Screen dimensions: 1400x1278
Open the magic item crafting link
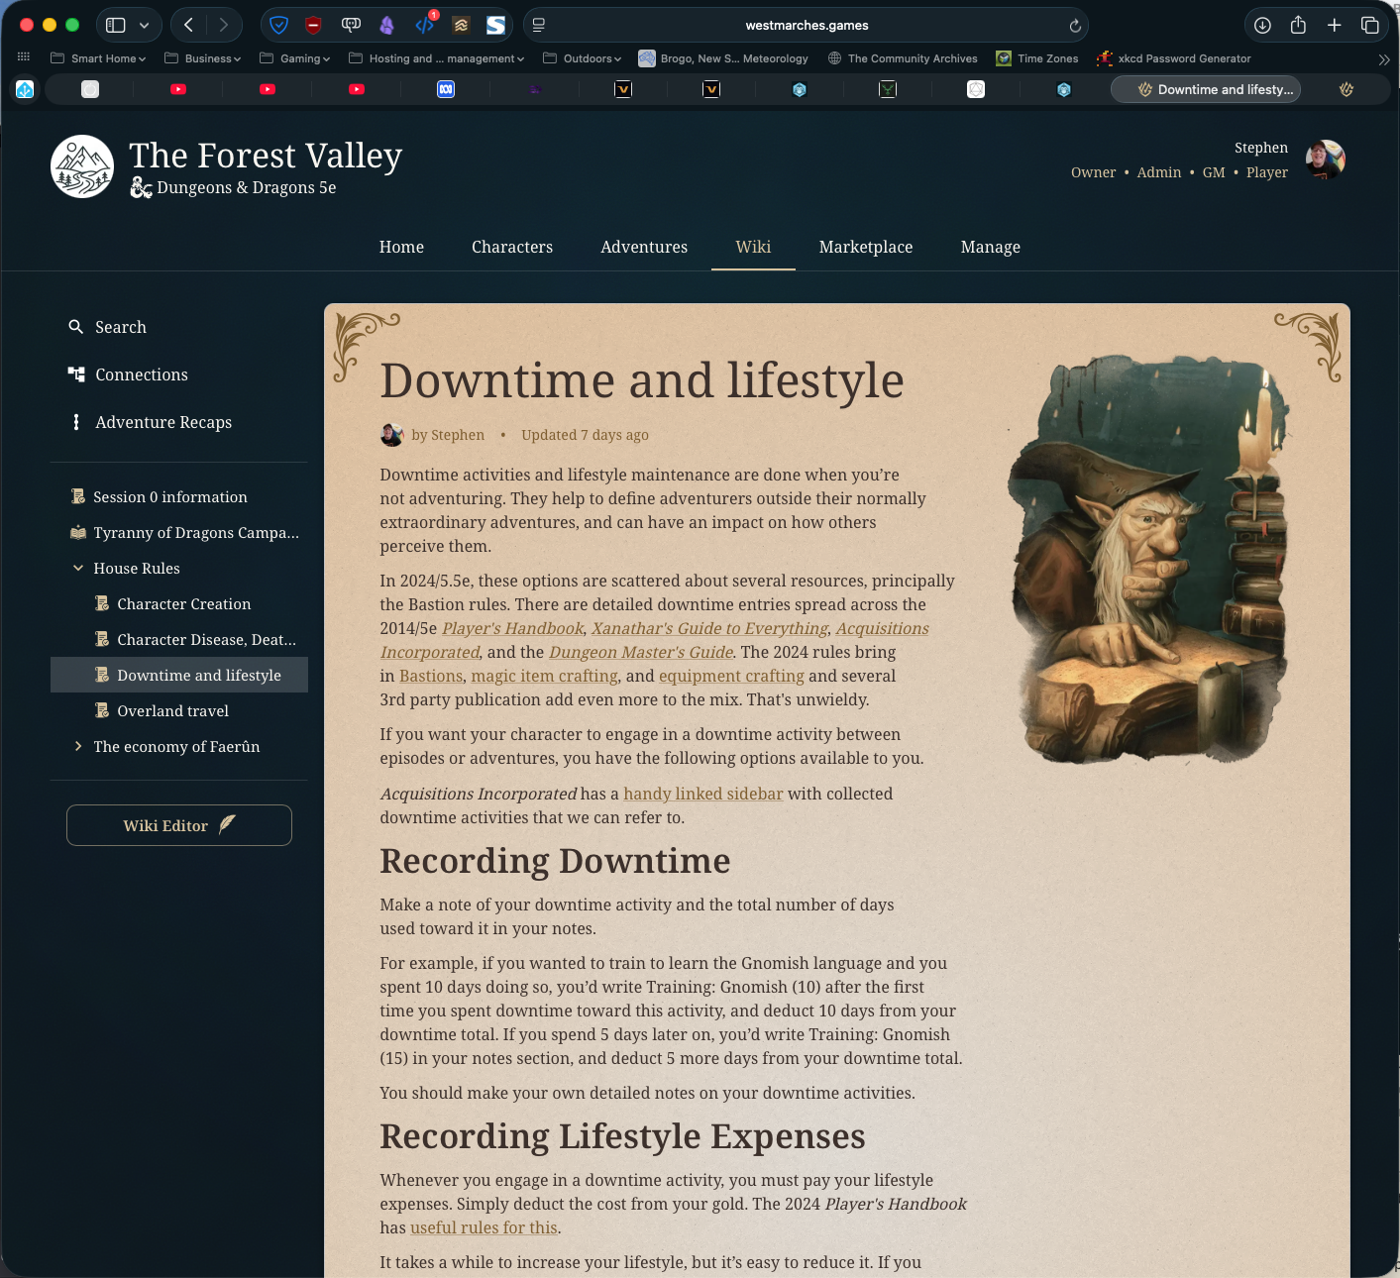tap(545, 676)
